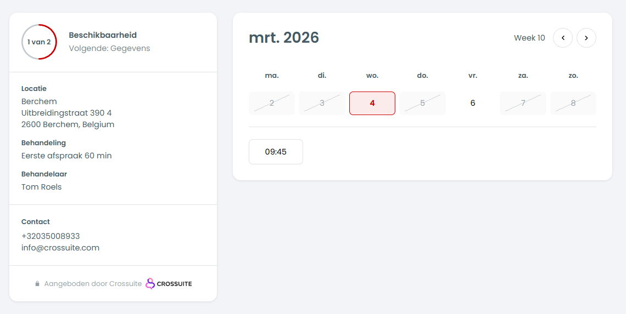Select Friday 6 in the calendar
Screen dimensions: 626x314
click(x=473, y=103)
